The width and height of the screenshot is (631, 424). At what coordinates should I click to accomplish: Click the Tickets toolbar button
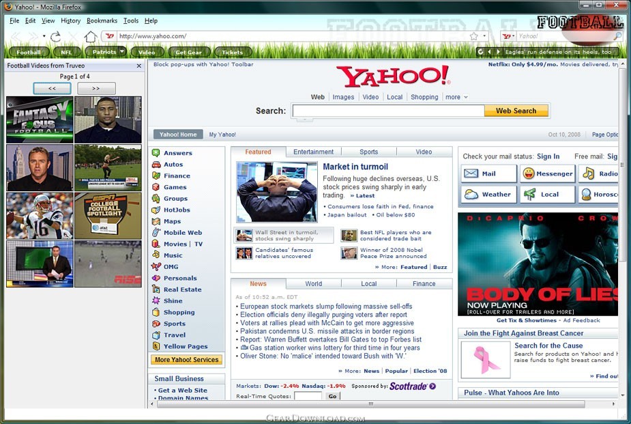(x=233, y=52)
